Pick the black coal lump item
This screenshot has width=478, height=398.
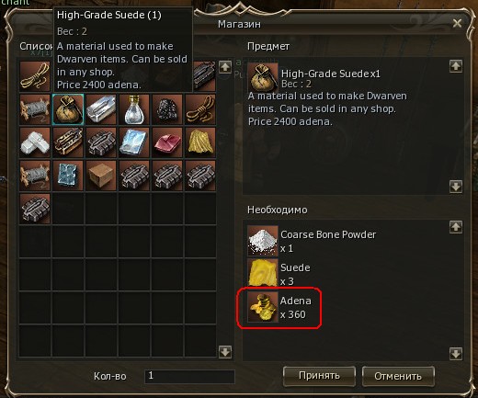[x=167, y=109]
